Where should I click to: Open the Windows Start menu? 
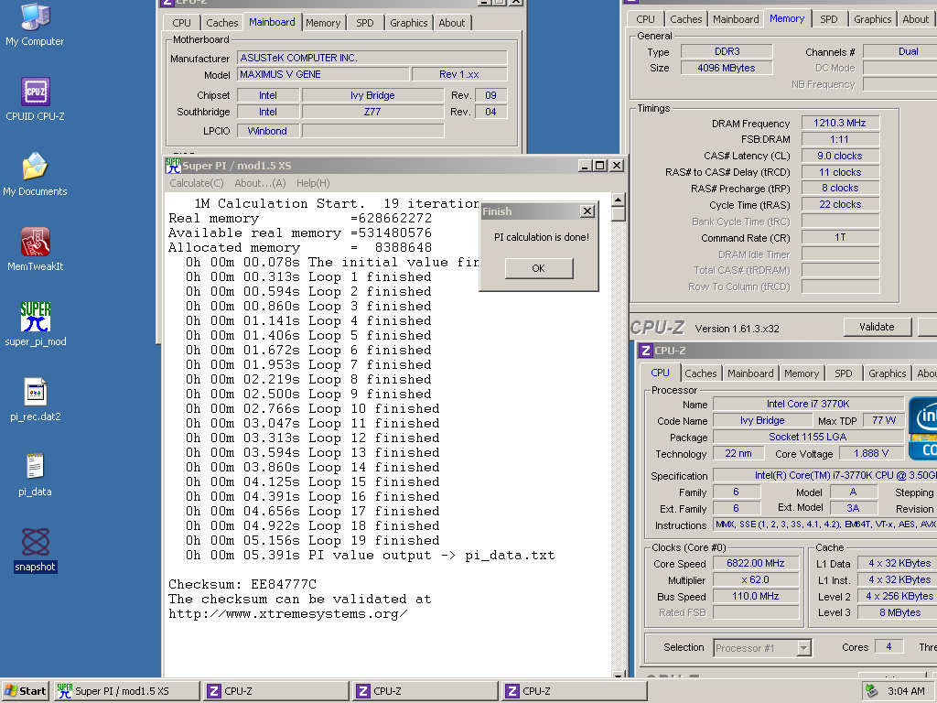click(x=26, y=691)
